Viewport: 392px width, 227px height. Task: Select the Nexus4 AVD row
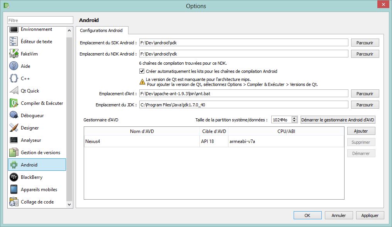coord(214,141)
